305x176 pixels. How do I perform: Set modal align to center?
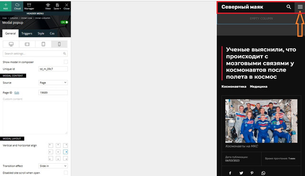pyautogui.click(x=58, y=152)
